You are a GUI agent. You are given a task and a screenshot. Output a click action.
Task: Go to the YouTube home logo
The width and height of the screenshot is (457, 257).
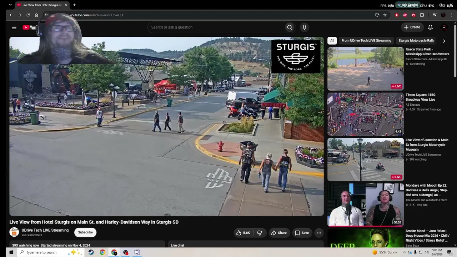(x=30, y=27)
